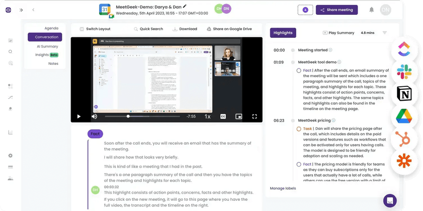Open the AI Summary tab
Image resolution: width=423 pixels, height=211 pixels.
[48, 46]
